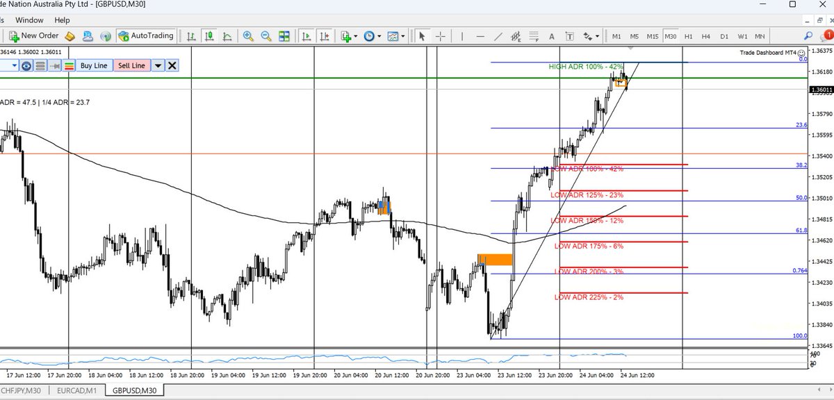834x400 pixels.
Task: Close the trade panel with X
Action: pos(172,65)
